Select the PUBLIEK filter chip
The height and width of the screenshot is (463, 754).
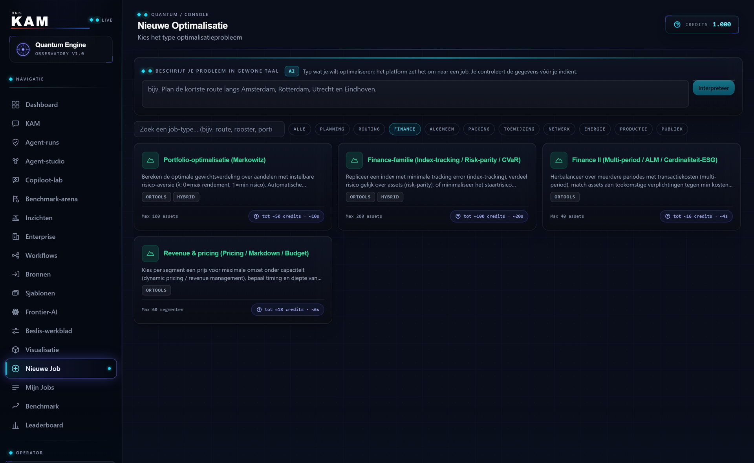(x=672, y=129)
